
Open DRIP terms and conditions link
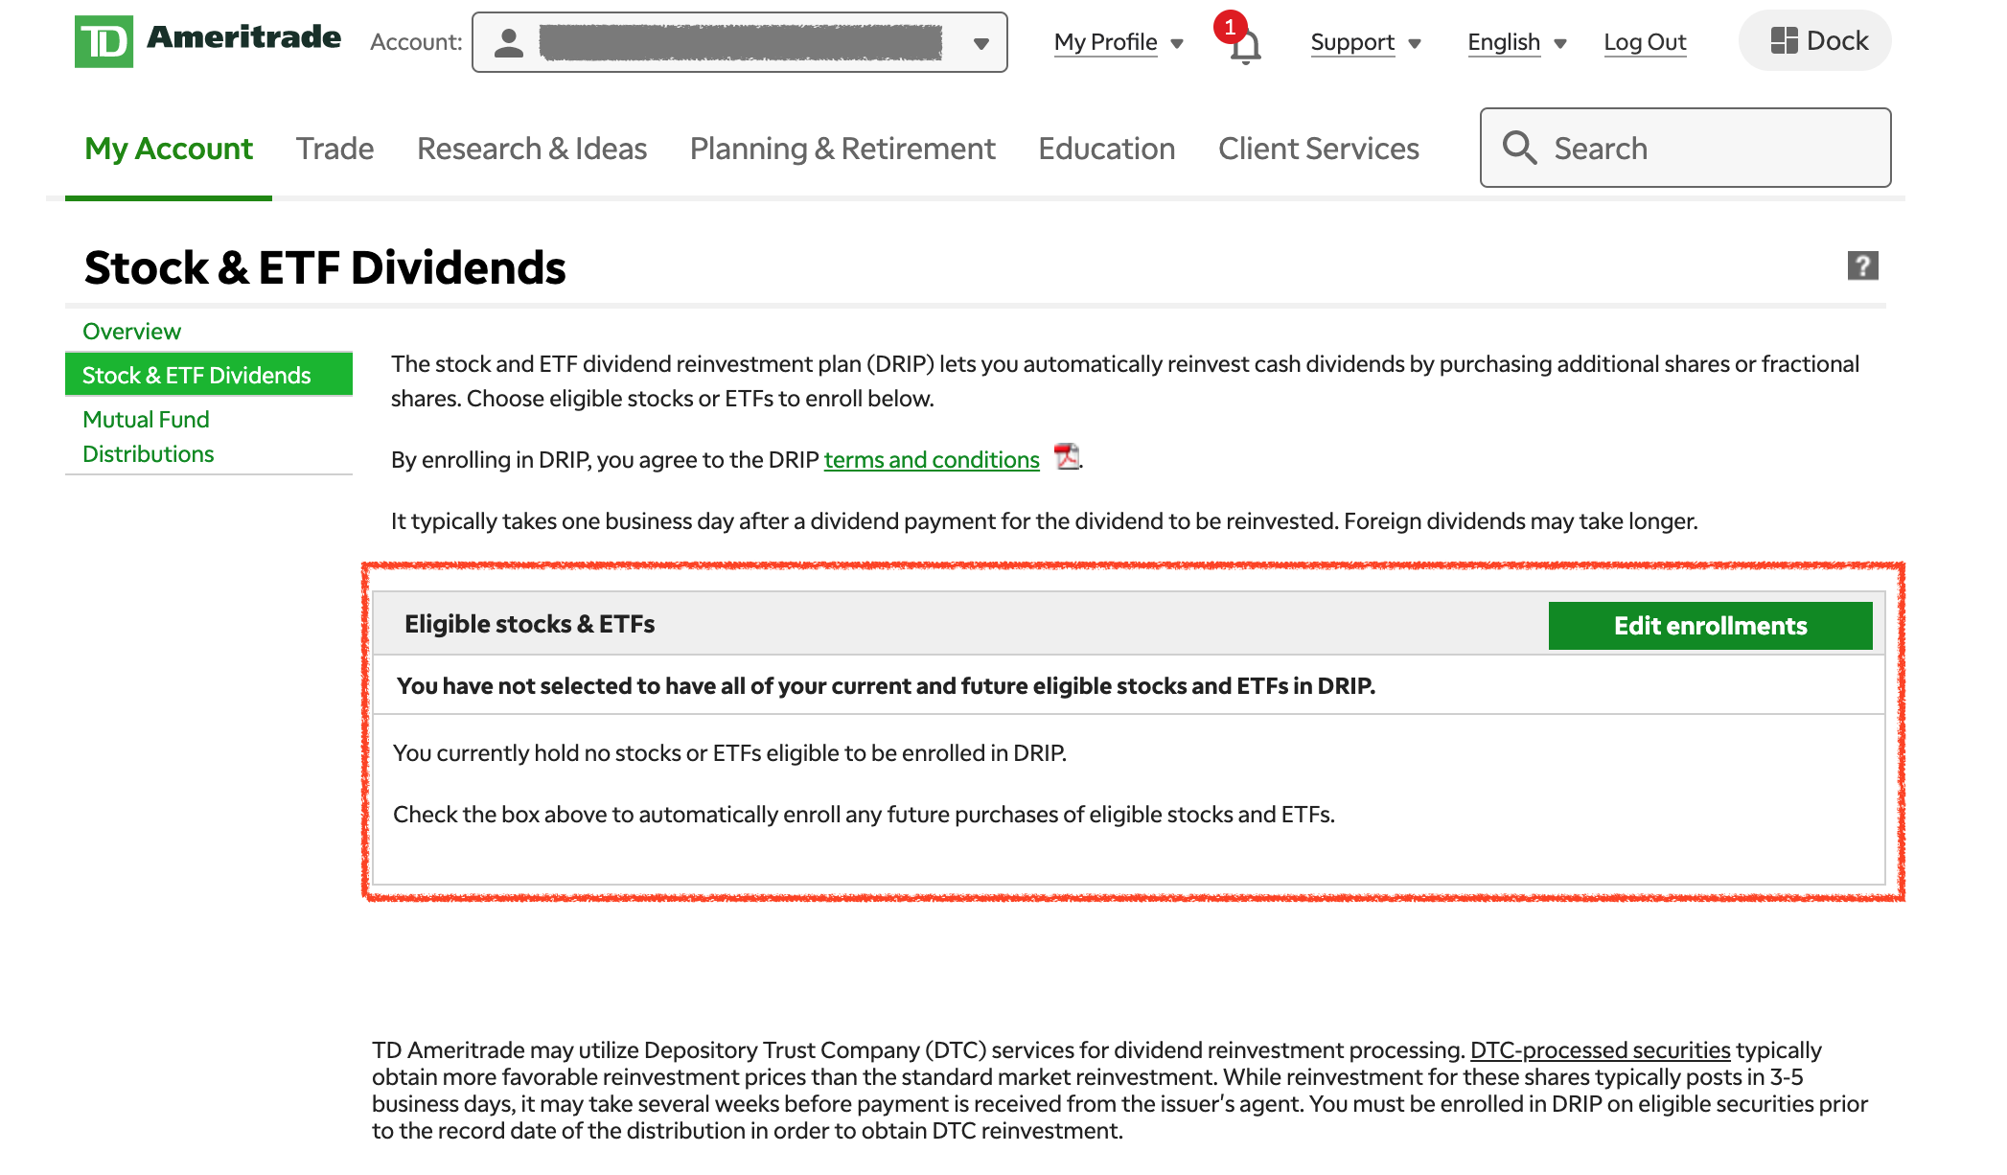click(x=930, y=459)
